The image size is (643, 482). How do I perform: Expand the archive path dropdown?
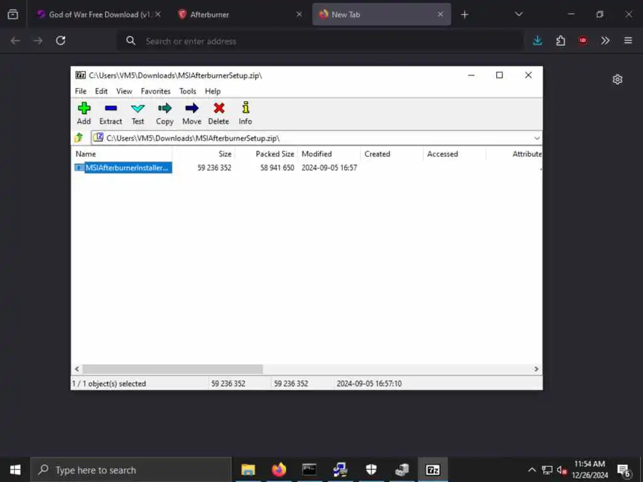pos(537,138)
